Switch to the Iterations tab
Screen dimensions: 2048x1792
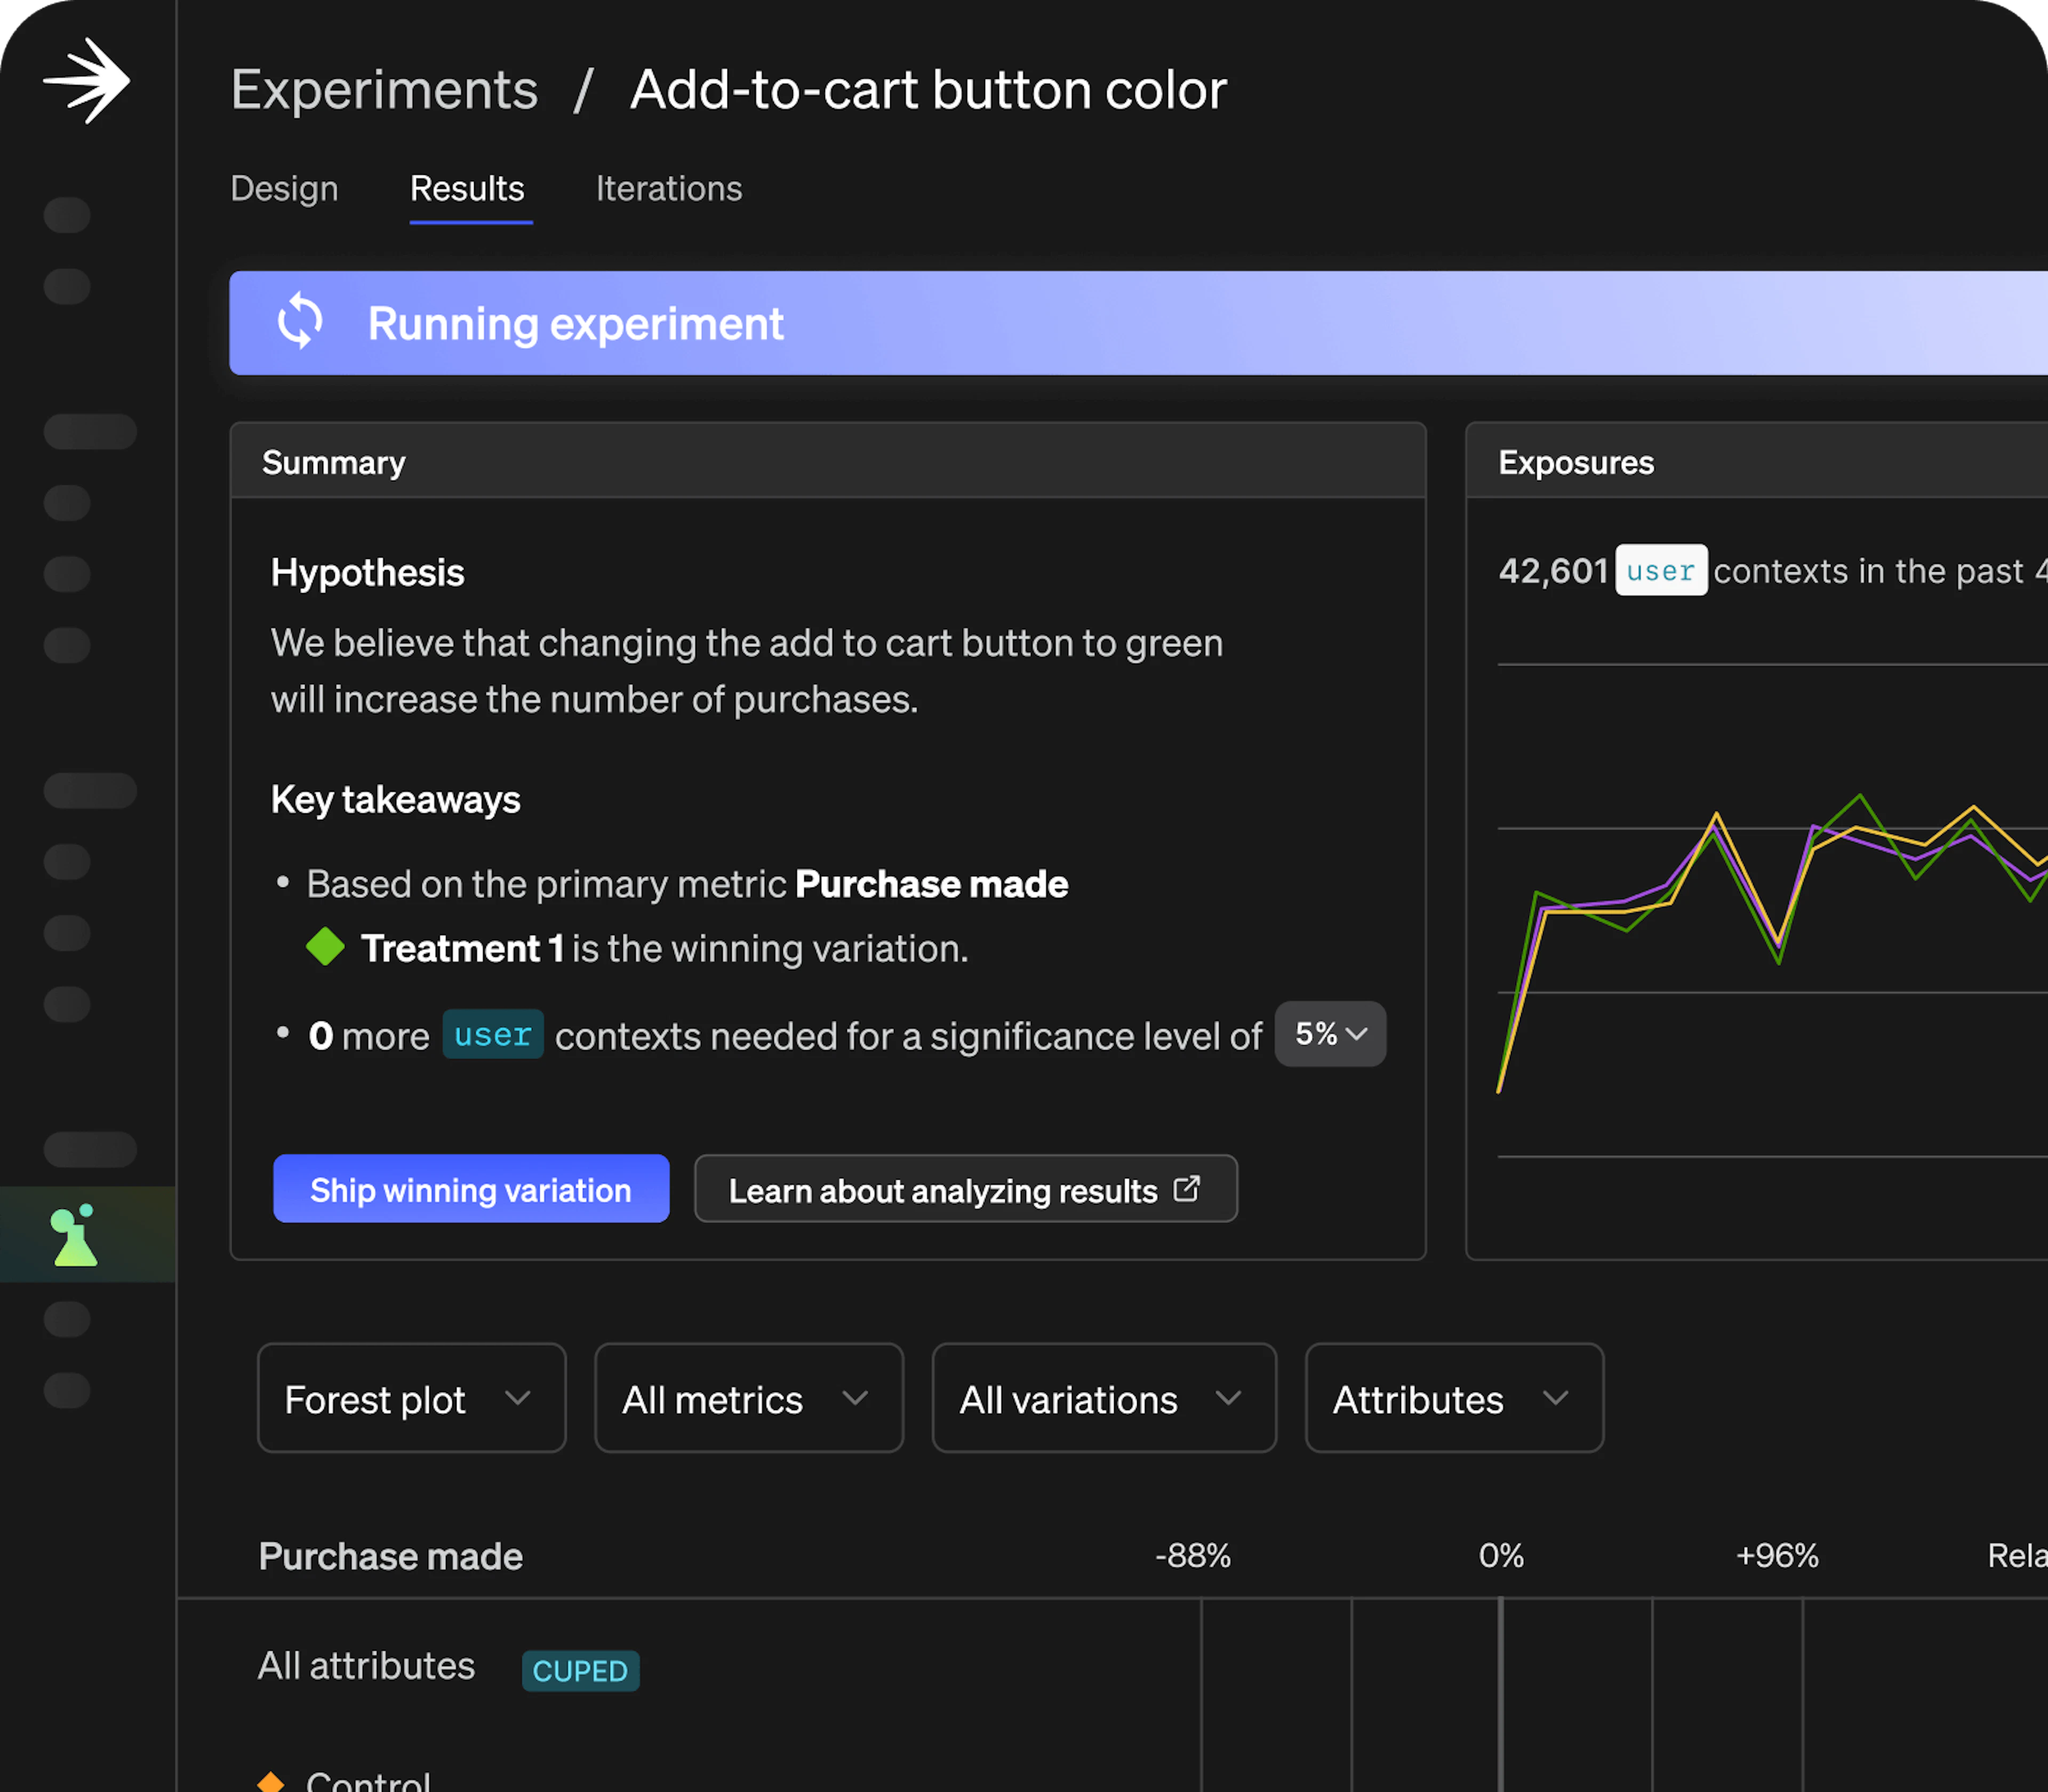pyautogui.click(x=668, y=189)
